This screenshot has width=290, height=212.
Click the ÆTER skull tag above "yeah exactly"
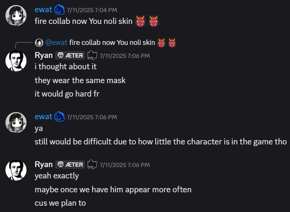point(70,165)
